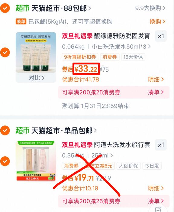Image resolution: width=174 pixels, height=212 pixels.
Task: Open 明细 for the 10.19 discount
Action: (x=156, y=188)
